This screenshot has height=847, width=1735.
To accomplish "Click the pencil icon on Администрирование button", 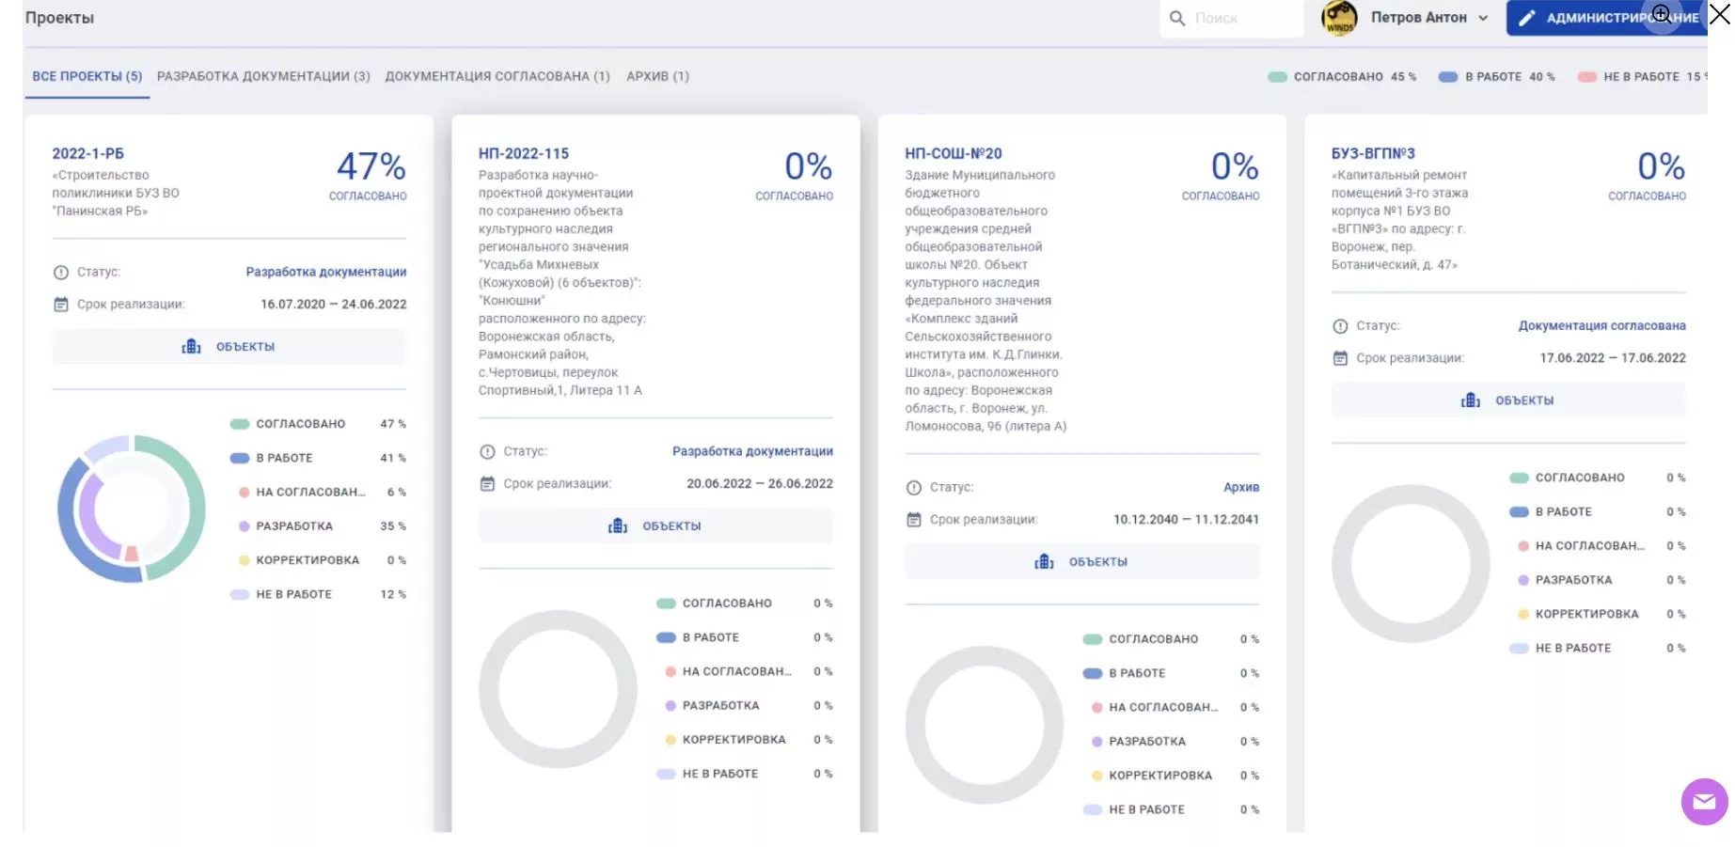I will click(1527, 18).
